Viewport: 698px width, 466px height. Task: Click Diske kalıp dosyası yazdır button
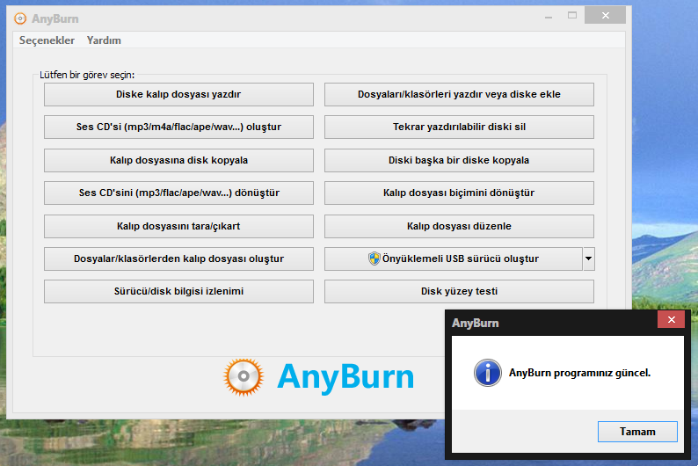tap(178, 94)
